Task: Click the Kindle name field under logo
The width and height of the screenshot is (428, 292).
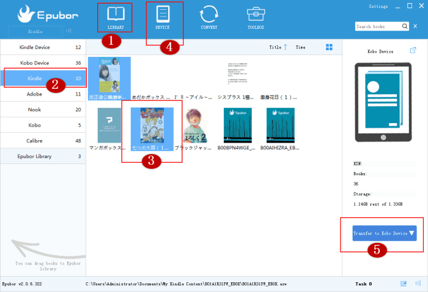Action: pos(35,31)
